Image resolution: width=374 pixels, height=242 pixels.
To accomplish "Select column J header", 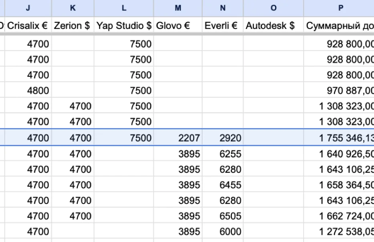I will click(28, 8).
